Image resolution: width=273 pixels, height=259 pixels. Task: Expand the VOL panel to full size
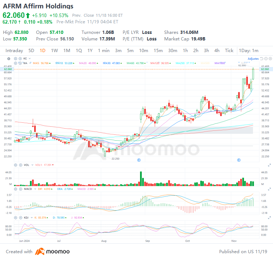pyautogui.click(x=269, y=165)
